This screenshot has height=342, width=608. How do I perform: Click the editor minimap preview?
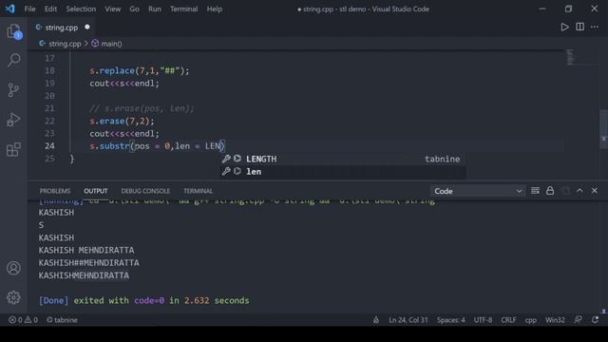(x=570, y=57)
